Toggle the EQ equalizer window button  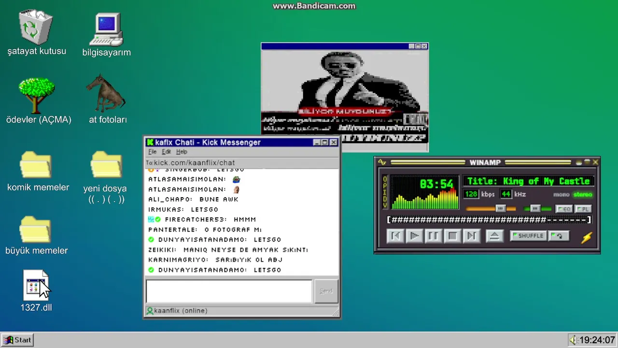click(563, 209)
